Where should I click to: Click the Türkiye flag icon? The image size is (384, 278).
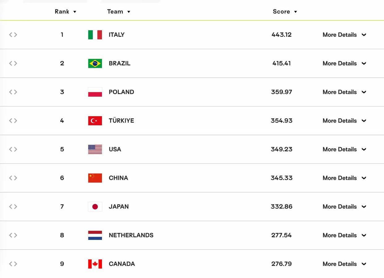tap(95, 121)
